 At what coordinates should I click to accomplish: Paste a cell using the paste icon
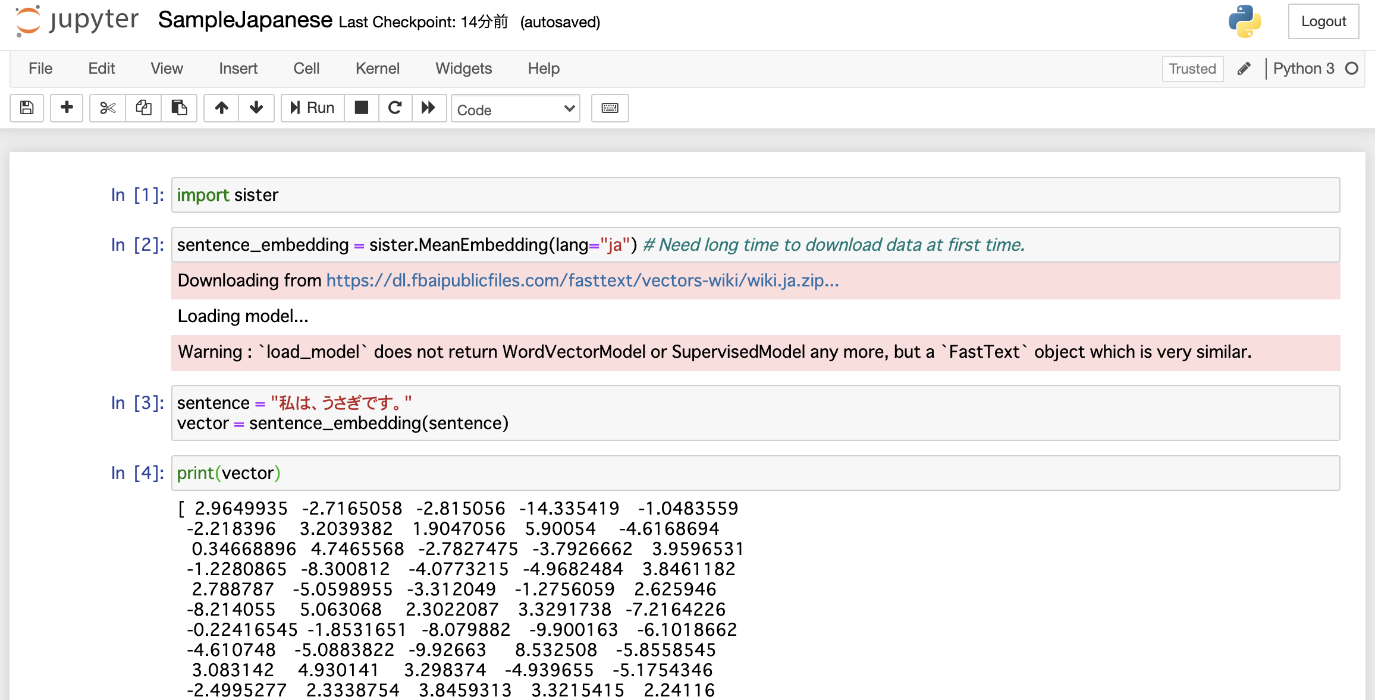point(179,108)
